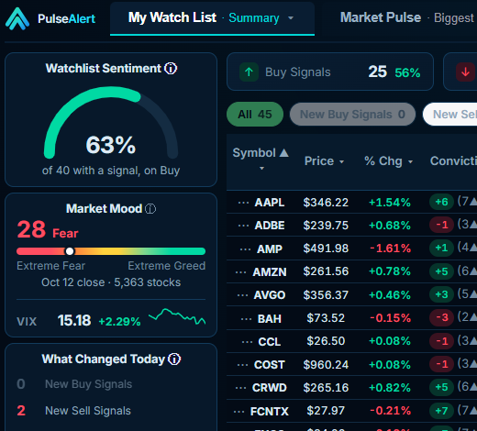Click the CCL price $26.50
Image resolution: width=477 pixels, height=431 pixels.
326,341
